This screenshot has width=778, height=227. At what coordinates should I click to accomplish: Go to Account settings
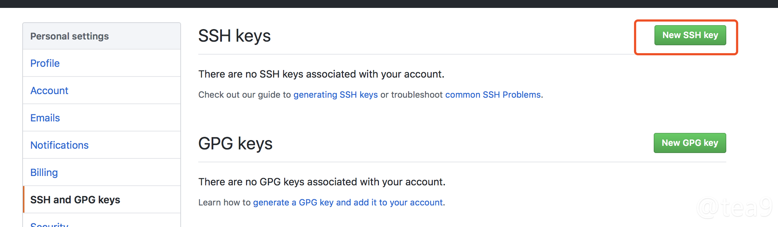49,91
